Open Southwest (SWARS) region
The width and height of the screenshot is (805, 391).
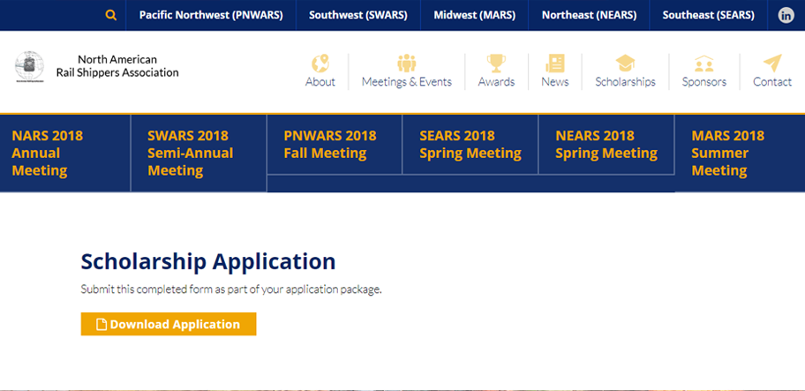click(x=358, y=15)
